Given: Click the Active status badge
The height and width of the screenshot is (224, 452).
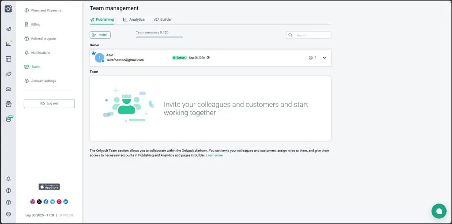Looking at the screenshot, I should click(x=180, y=58).
